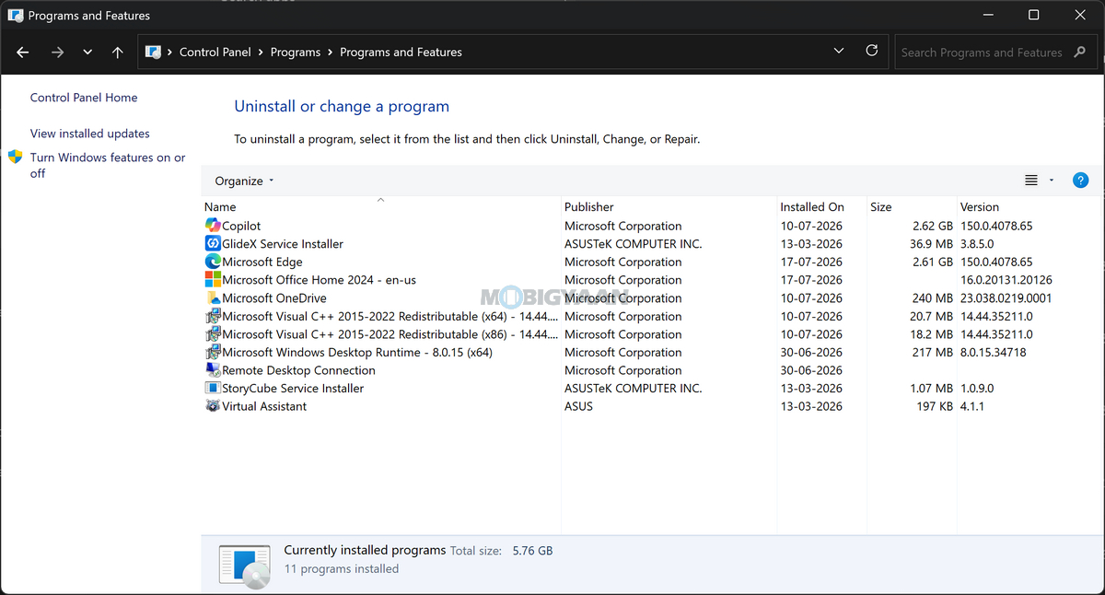Open the Organize dropdown menu

245,181
